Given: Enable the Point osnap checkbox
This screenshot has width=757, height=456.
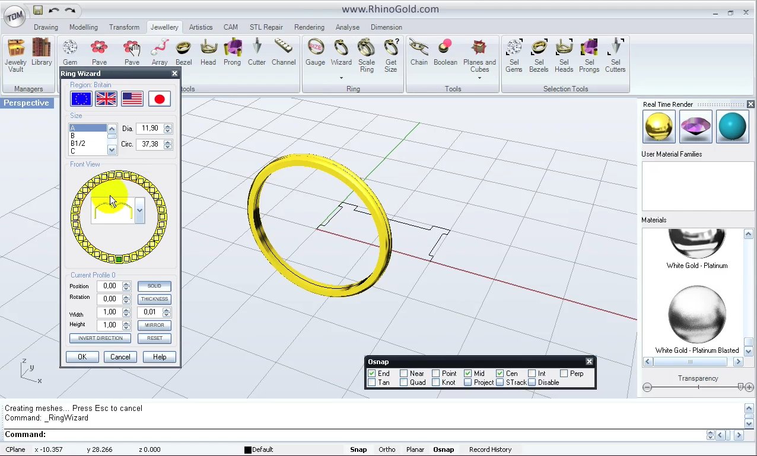Looking at the screenshot, I should 436,374.
